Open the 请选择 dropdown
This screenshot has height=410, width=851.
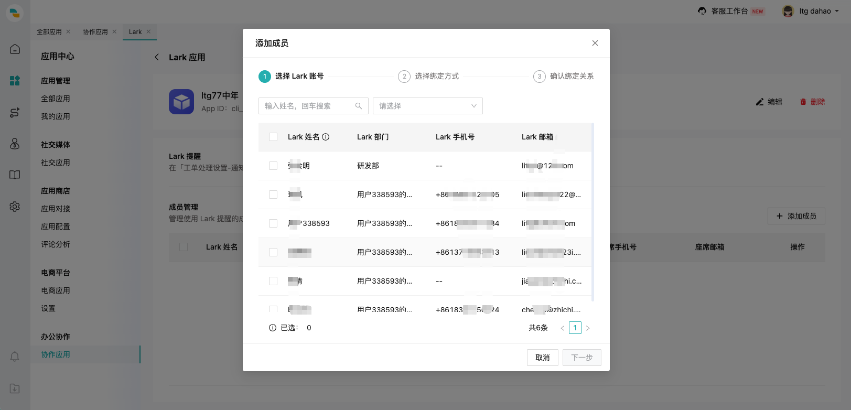click(427, 106)
